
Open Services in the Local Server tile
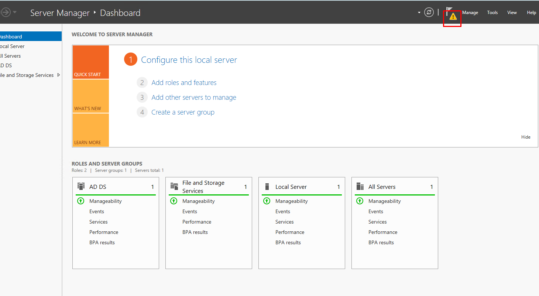click(x=285, y=222)
